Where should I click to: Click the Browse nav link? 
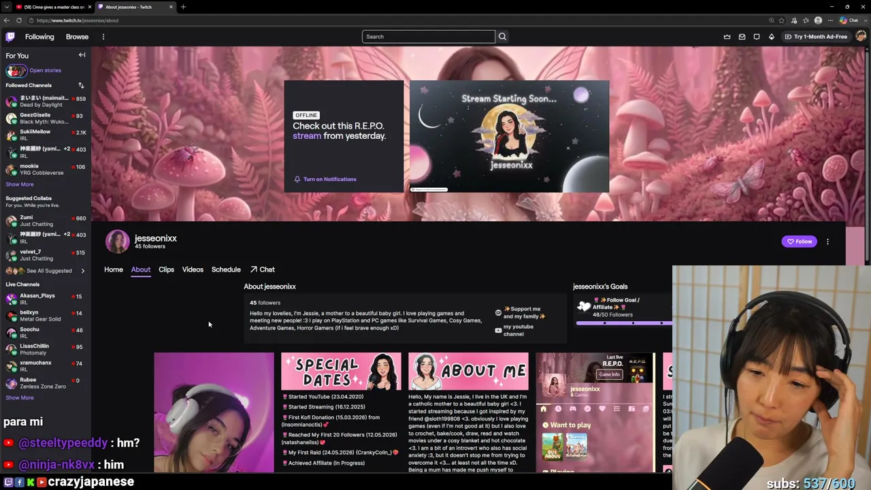pyautogui.click(x=77, y=37)
